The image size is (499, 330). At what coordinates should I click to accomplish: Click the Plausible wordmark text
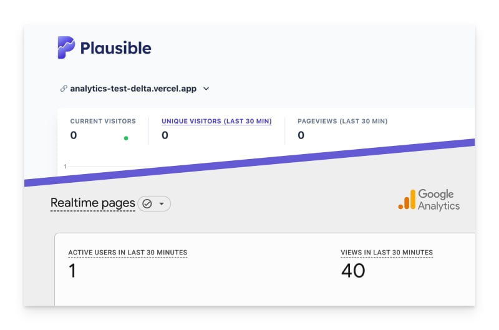tap(115, 48)
